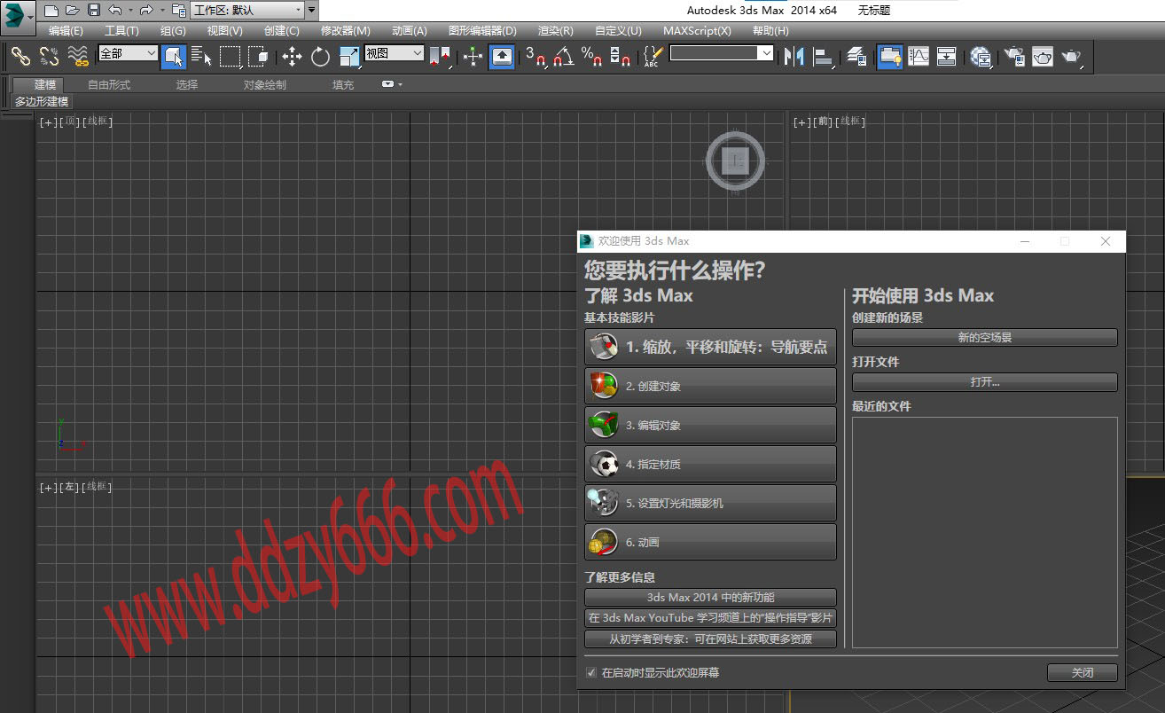Activate the Select and Rotate tool
The width and height of the screenshot is (1165, 713).
coord(320,56)
